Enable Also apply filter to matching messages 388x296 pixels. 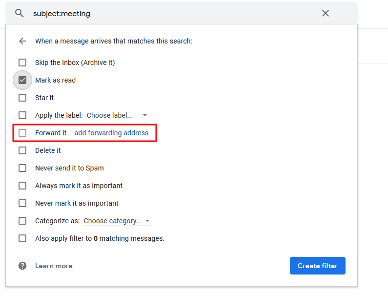tap(22, 238)
